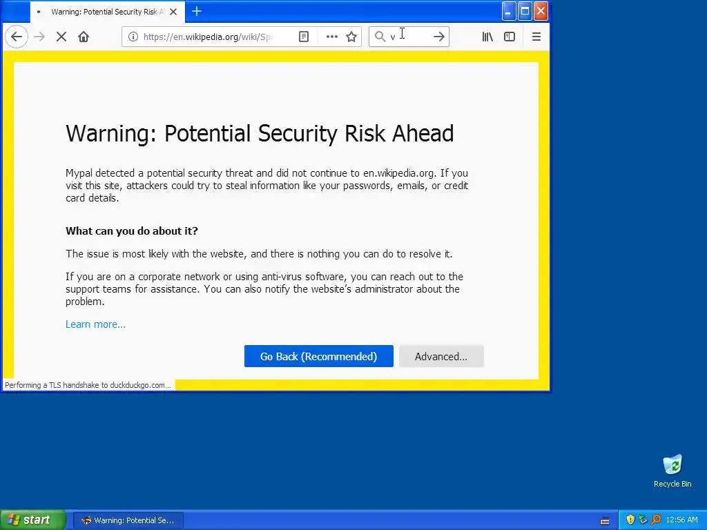The height and width of the screenshot is (530, 707).
Task: Follow the Learn more... link
Action: pos(95,324)
